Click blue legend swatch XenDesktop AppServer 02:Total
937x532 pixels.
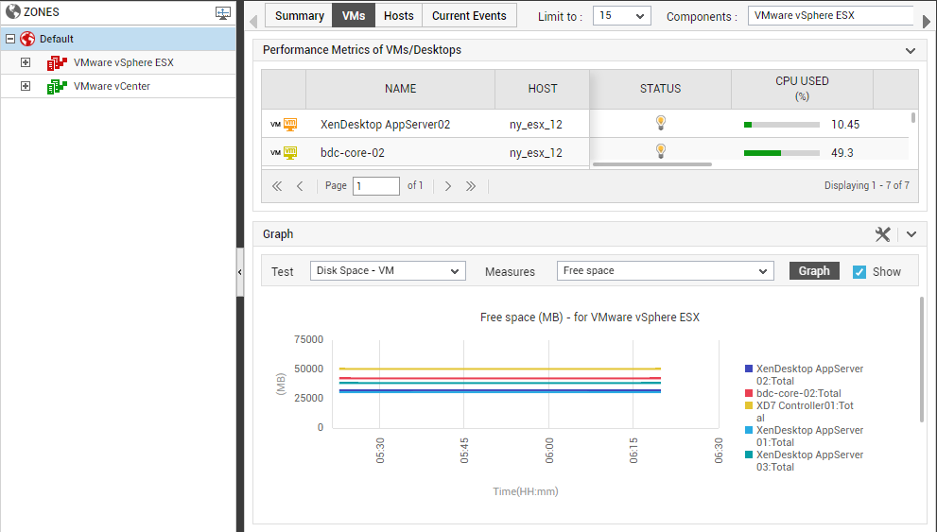click(749, 369)
